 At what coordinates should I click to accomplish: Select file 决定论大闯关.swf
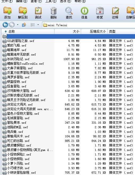pos(20,104)
